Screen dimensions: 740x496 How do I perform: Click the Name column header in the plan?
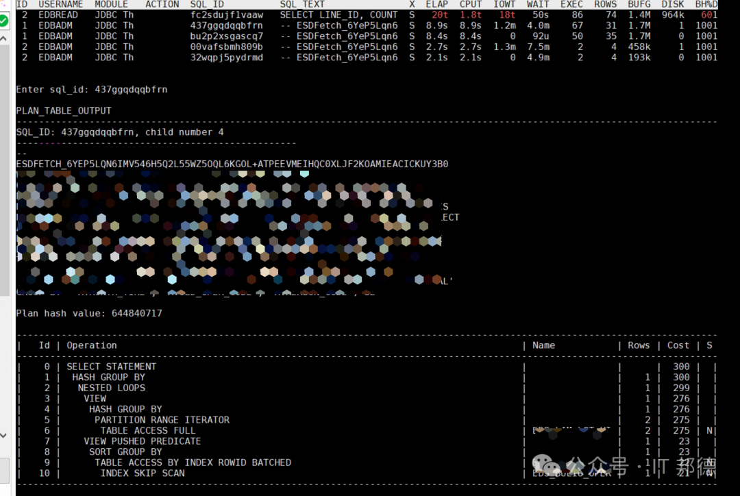point(543,345)
